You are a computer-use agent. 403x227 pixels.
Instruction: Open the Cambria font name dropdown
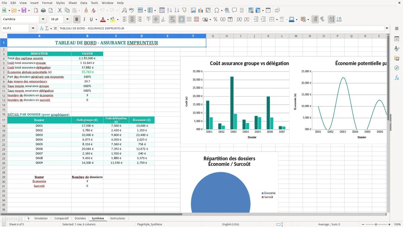(43, 20)
